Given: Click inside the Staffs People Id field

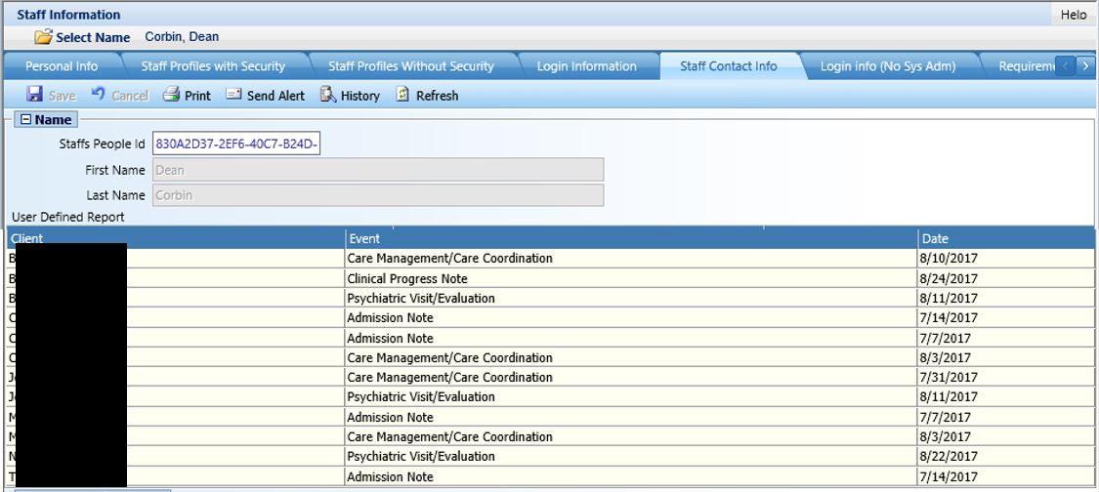Looking at the screenshot, I should (236, 144).
